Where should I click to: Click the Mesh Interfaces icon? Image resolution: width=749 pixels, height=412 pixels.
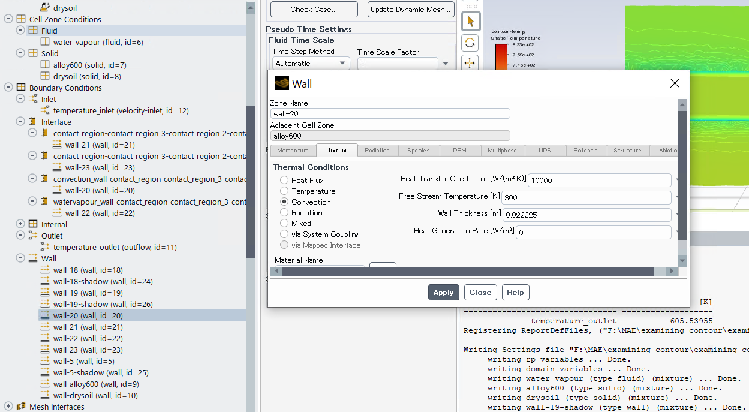(21, 407)
